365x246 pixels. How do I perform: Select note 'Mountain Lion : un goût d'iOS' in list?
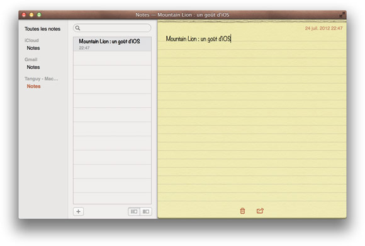112,44
